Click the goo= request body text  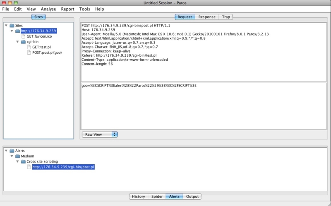coord(139,86)
